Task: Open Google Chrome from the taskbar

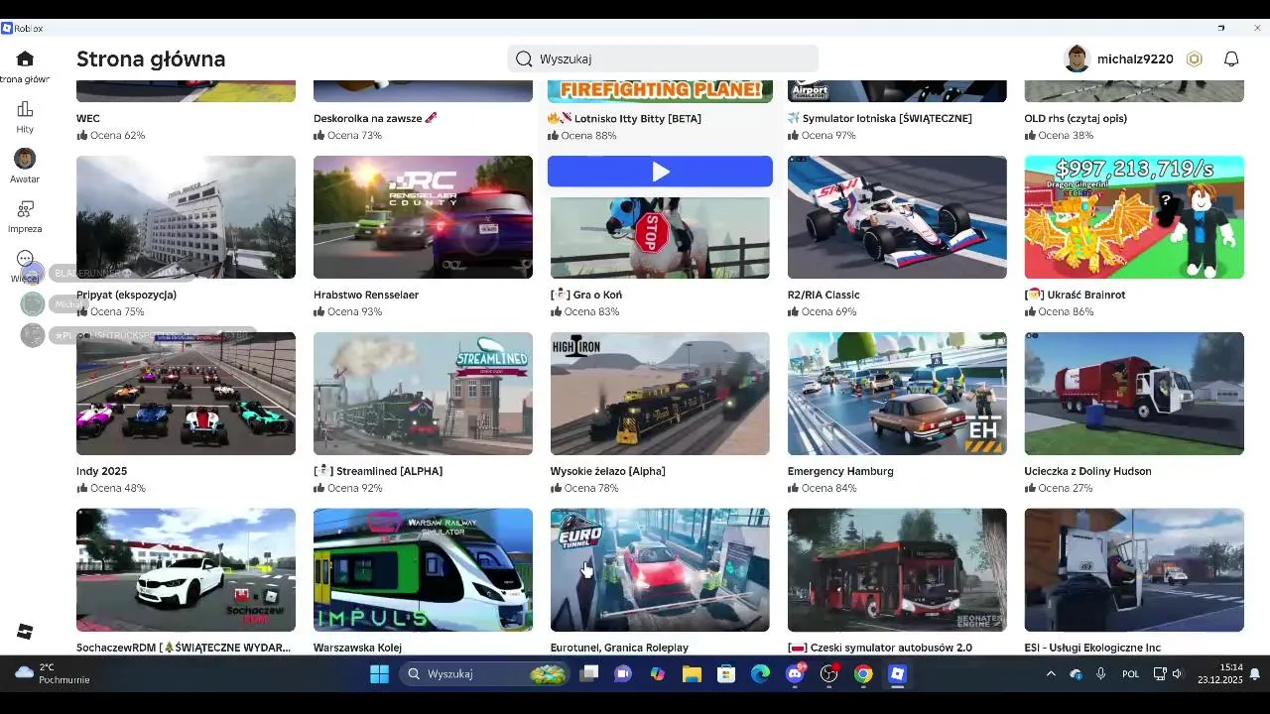Action: pos(863,674)
